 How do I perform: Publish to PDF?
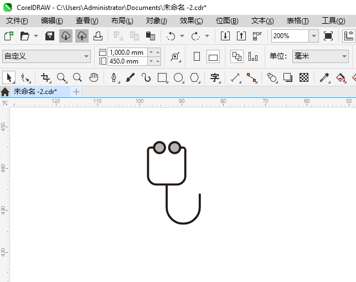(x=257, y=36)
